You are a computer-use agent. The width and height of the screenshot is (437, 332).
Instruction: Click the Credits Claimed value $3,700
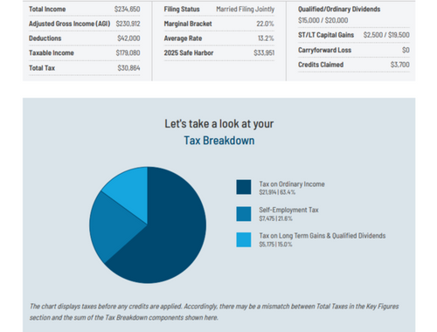(400, 65)
